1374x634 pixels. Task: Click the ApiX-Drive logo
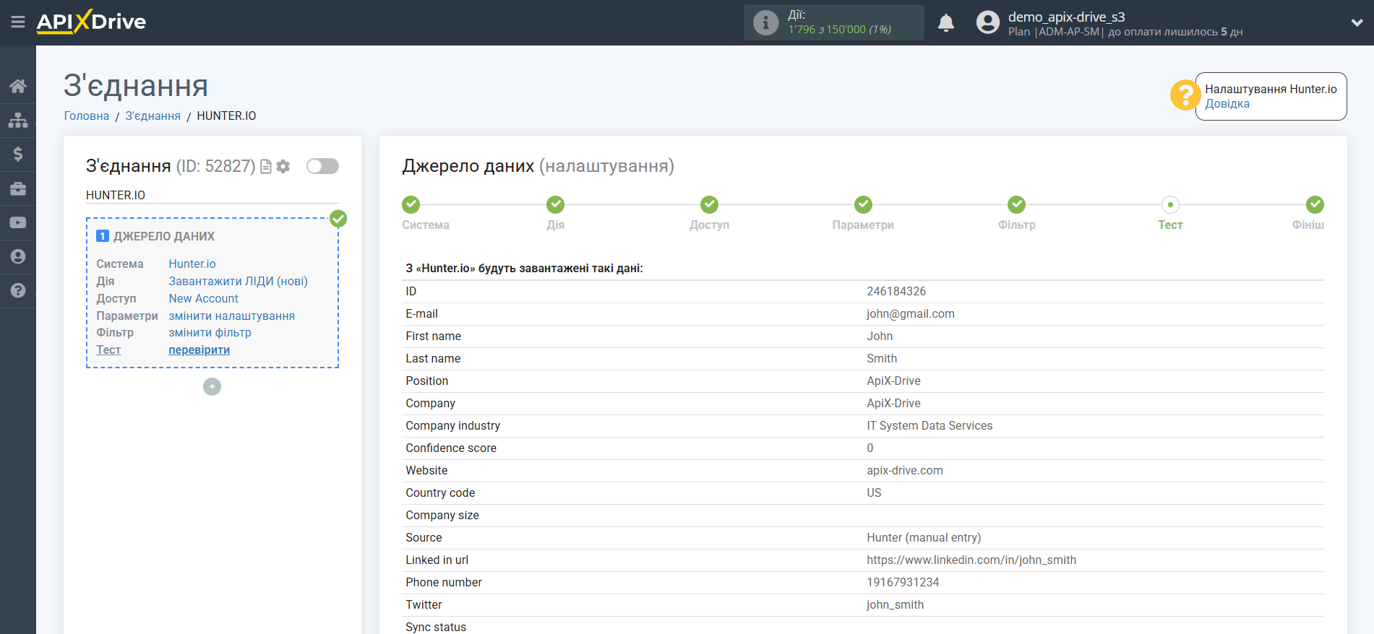pos(91,22)
